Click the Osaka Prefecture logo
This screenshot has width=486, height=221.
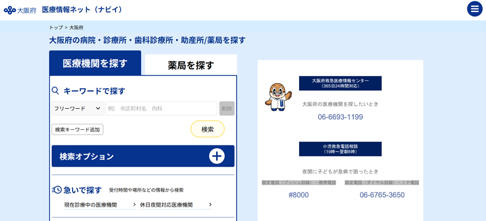pyautogui.click(x=20, y=10)
